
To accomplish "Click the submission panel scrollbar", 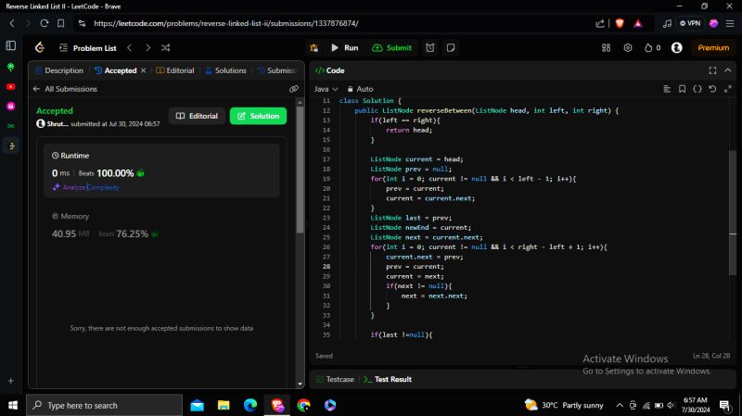I will point(300,170).
